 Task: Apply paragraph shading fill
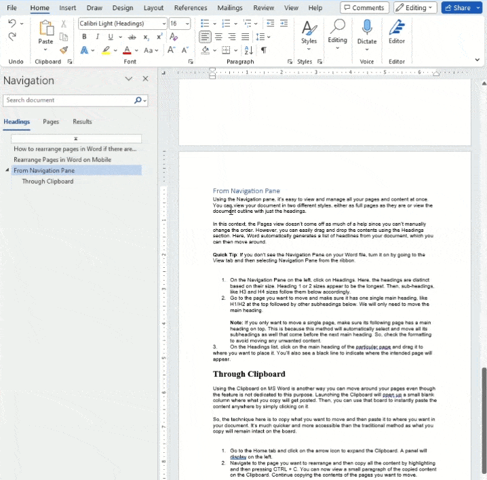(x=205, y=50)
